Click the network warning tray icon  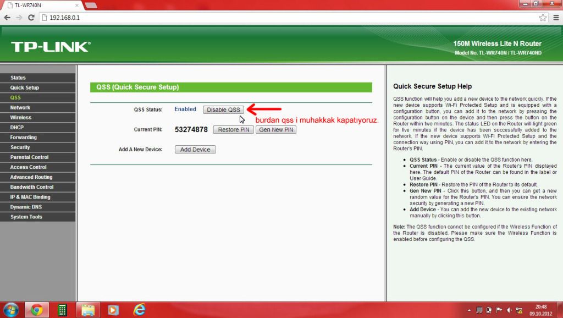pyautogui.click(x=519, y=310)
